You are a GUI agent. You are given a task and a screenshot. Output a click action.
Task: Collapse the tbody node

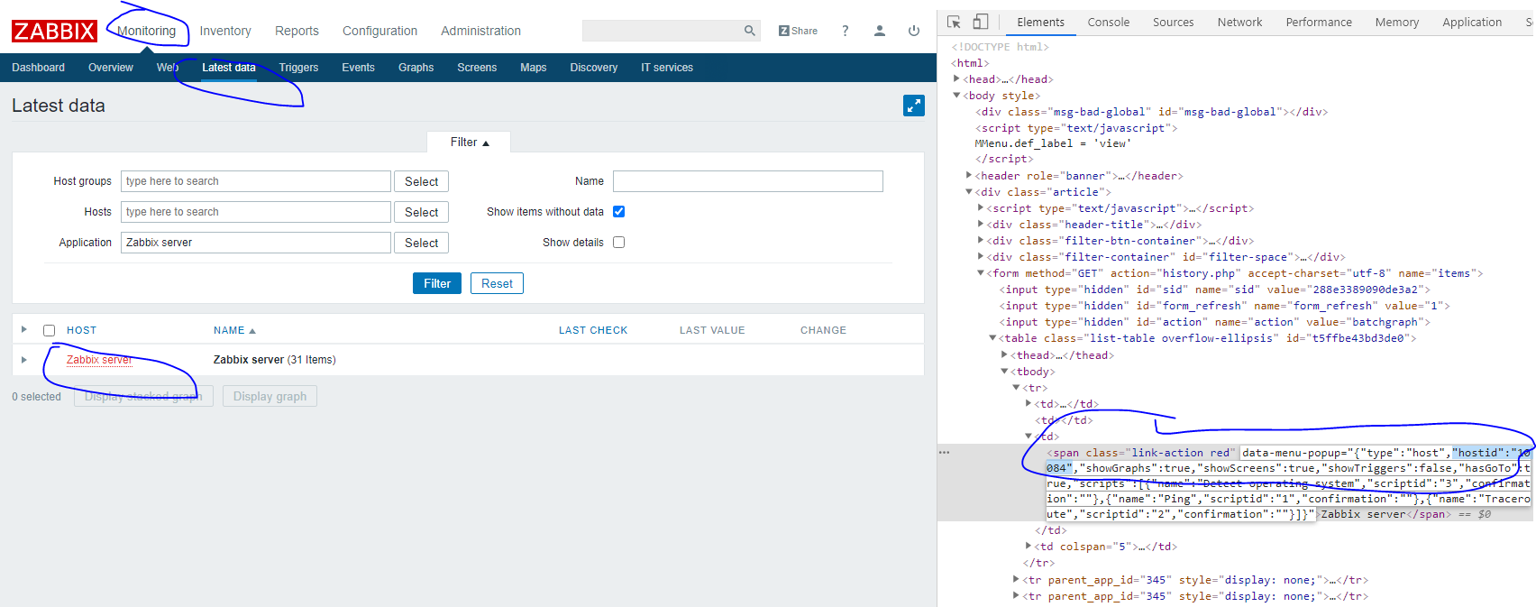tap(1004, 372)
